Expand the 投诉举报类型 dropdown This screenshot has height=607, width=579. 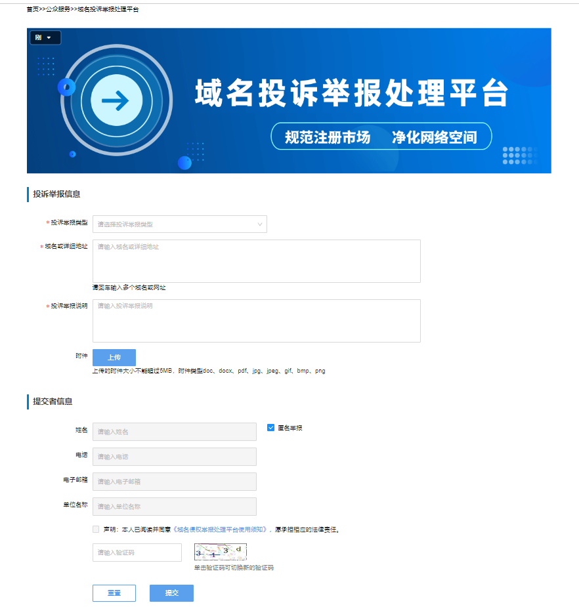point(179,224)
